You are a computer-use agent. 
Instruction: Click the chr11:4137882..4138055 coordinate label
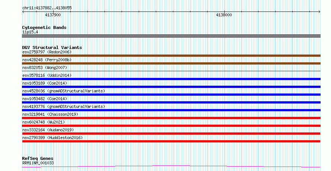pos(47,8)
